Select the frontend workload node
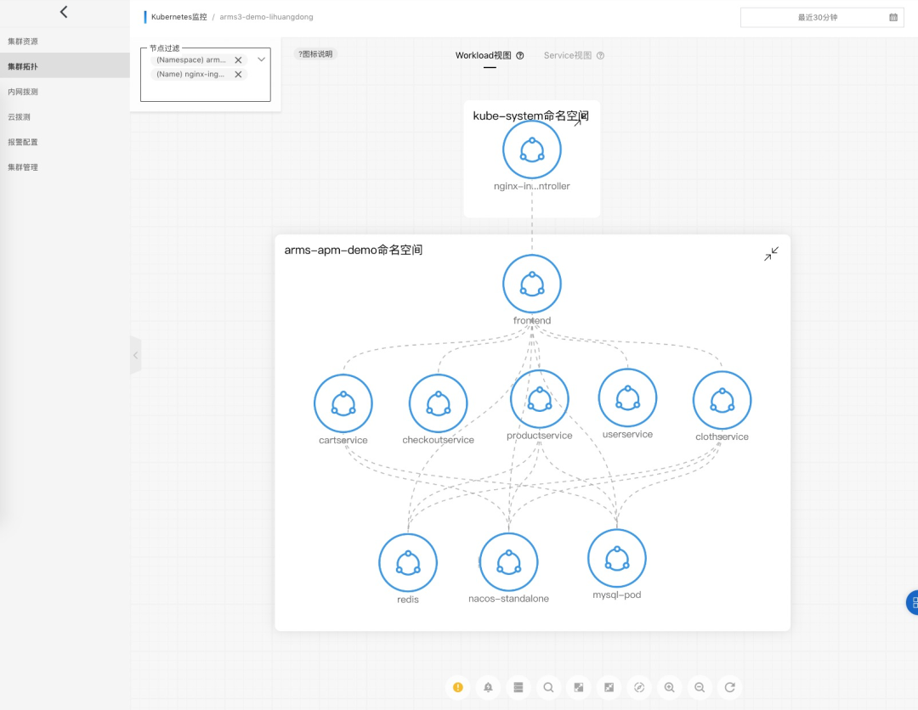Screen dimensions: 918x710 pyautogui.click(x=531, y=284)
